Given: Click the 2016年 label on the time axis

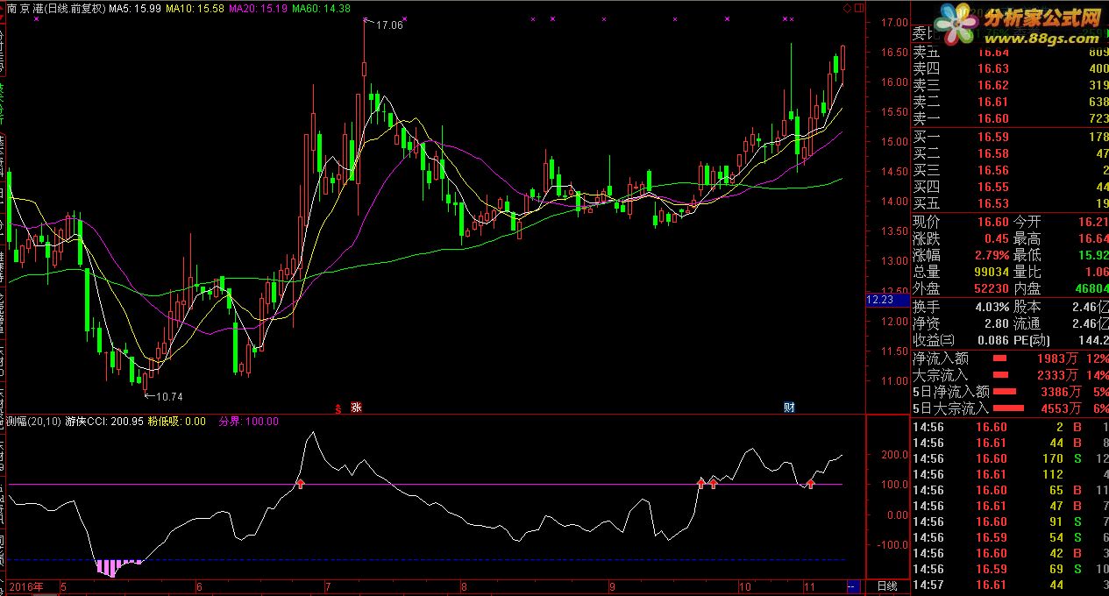Looking at the screenshot, I should [x=25, y=586].
